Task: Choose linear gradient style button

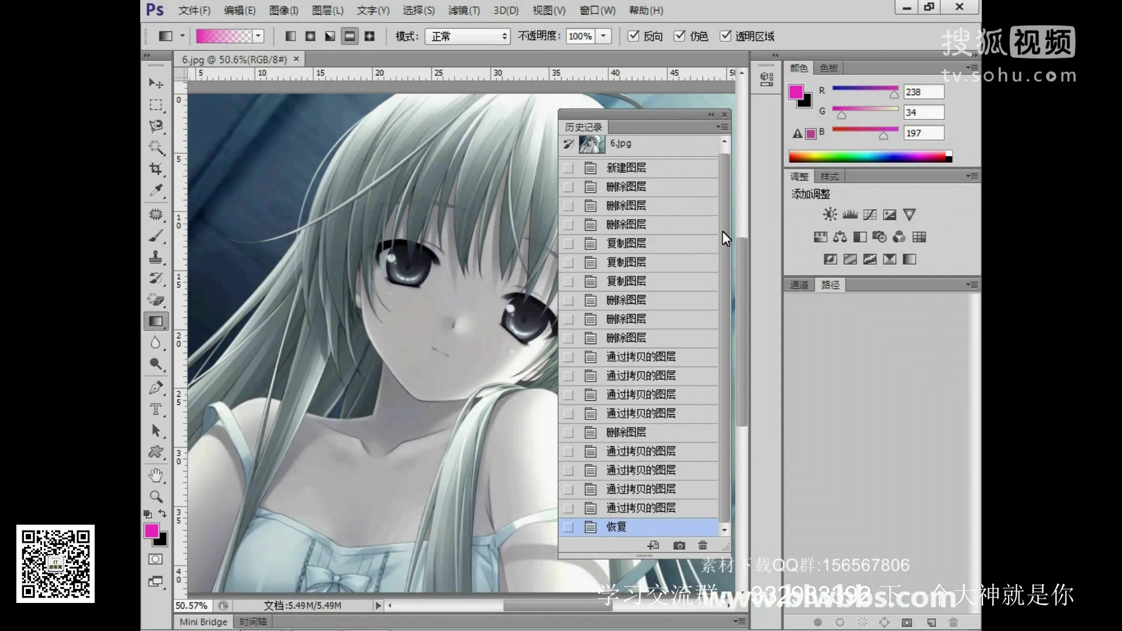Action: click(x=290, y=36)
